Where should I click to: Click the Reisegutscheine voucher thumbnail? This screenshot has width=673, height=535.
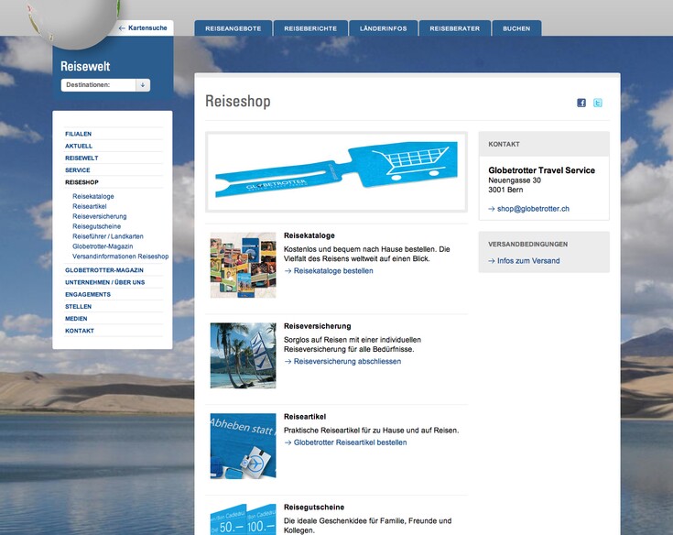[x=243, y=519]
